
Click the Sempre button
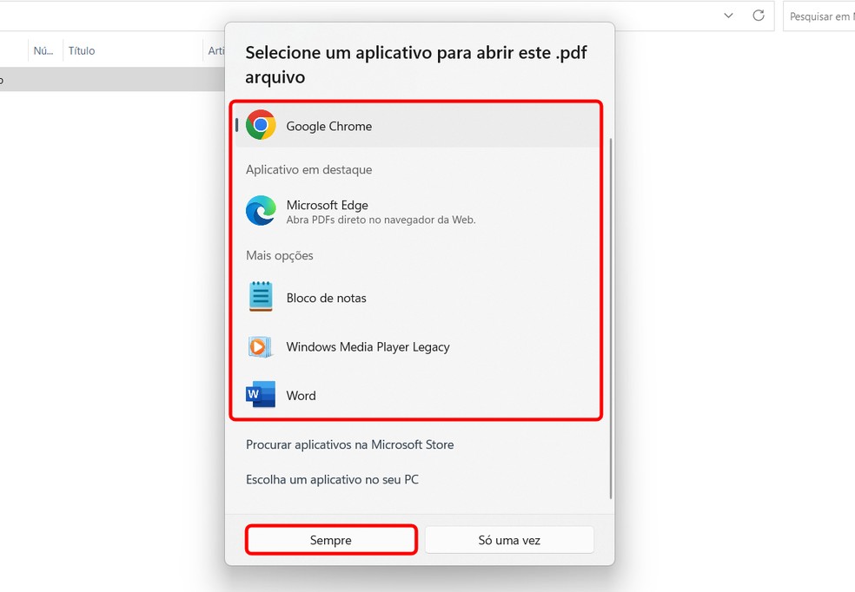point(330,539)
